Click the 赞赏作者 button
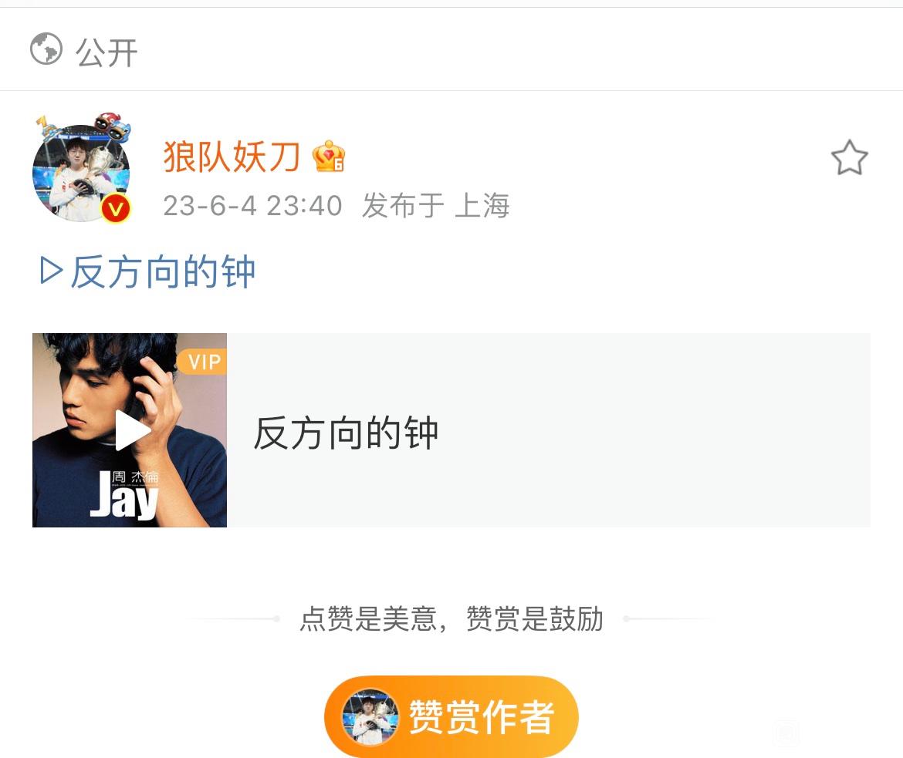 [451, 716]
